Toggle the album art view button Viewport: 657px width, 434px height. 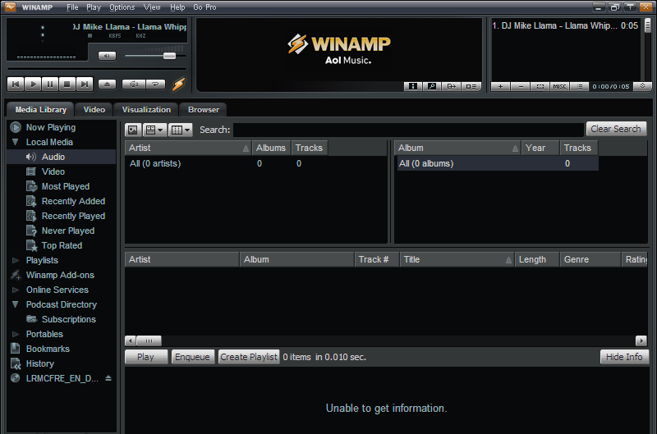133,130
